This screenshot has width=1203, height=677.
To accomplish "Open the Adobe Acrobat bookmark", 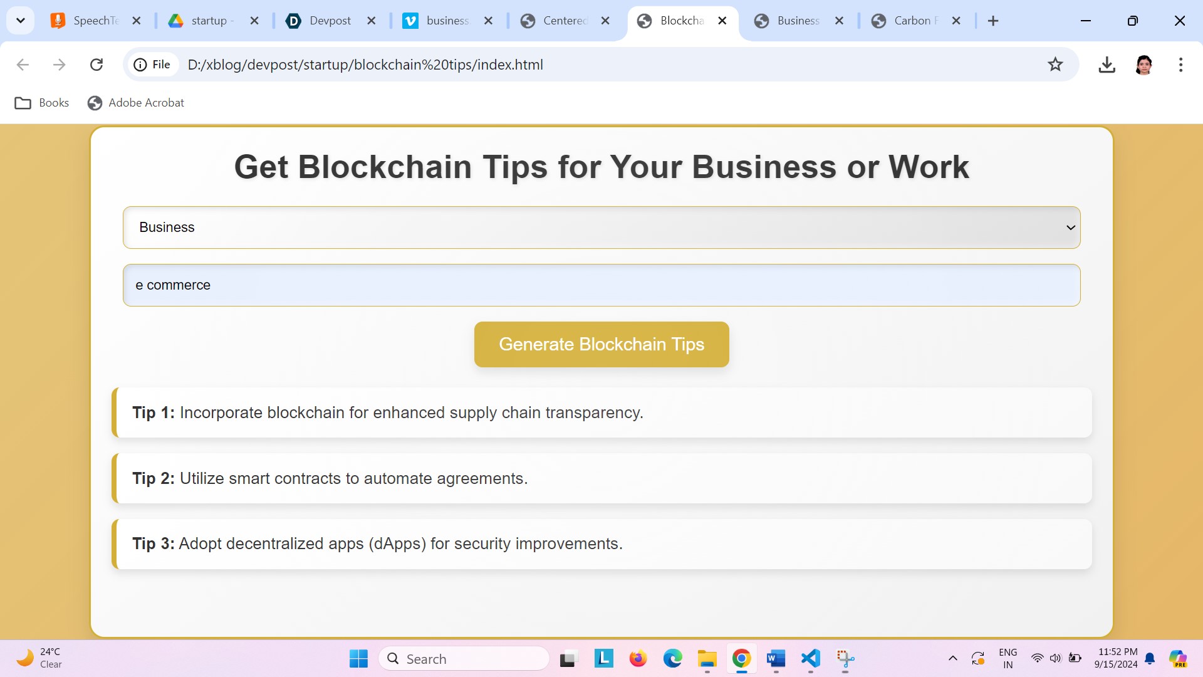I will 136,103.
